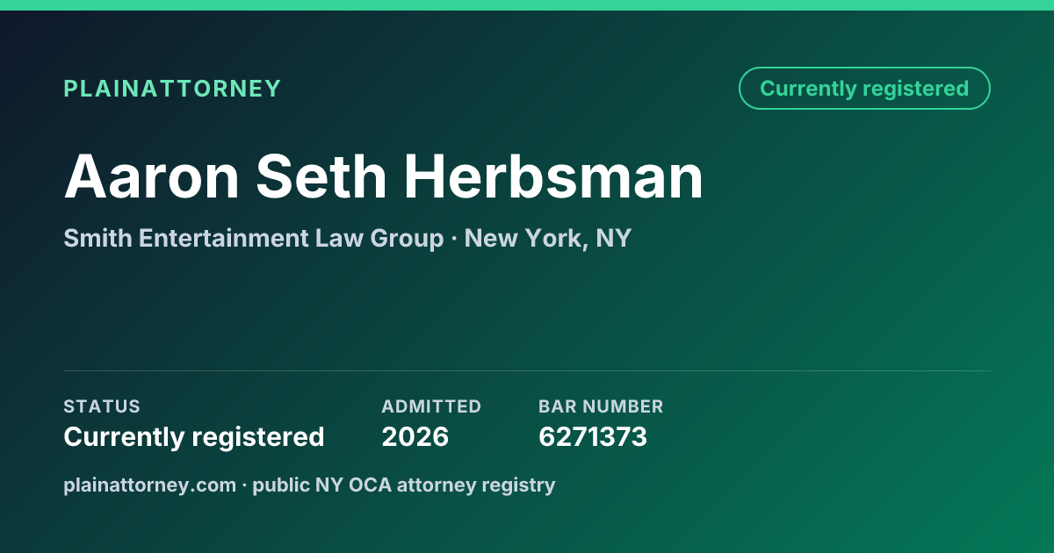Select bar number 6271373
Image resolution: width=1054 pixels, height=553 pixels.
click(x=593, y=436)
